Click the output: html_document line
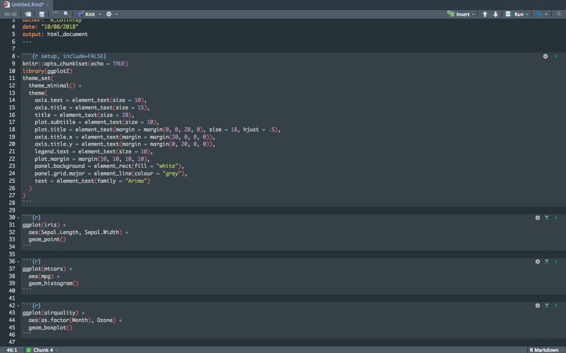Viewport: 566px width, 353px height. point(55,34)
